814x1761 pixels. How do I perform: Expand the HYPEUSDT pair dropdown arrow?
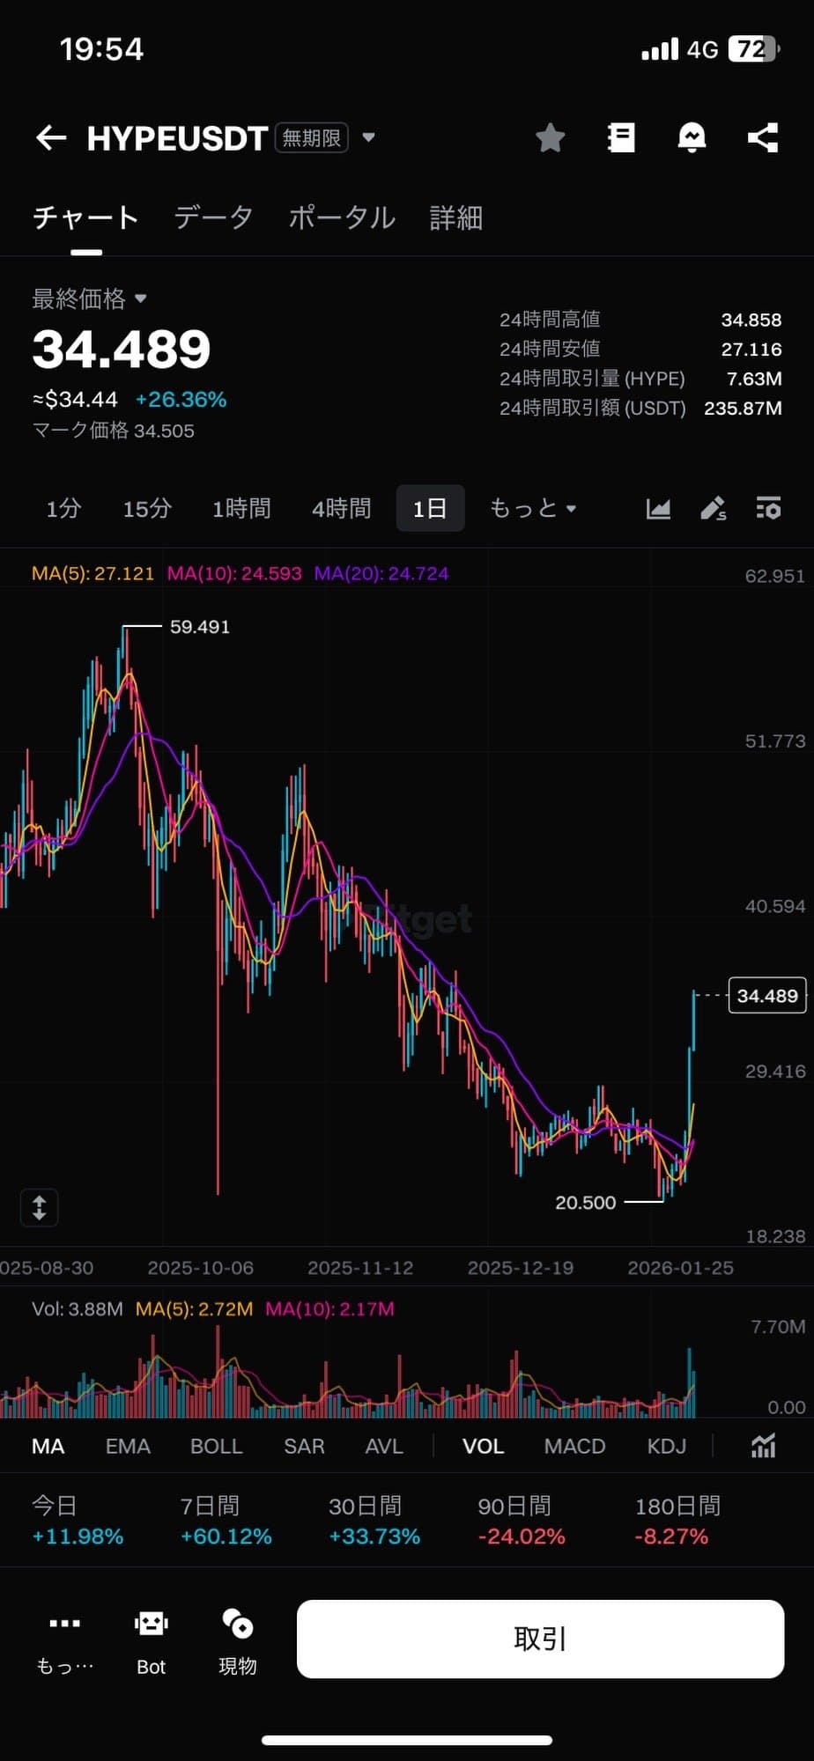tap(369, 137)
